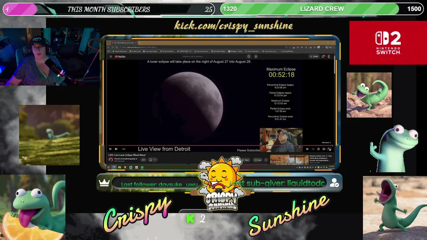427x240 pixels.
Task: Switch the player to theater mode
Action: 324,149
